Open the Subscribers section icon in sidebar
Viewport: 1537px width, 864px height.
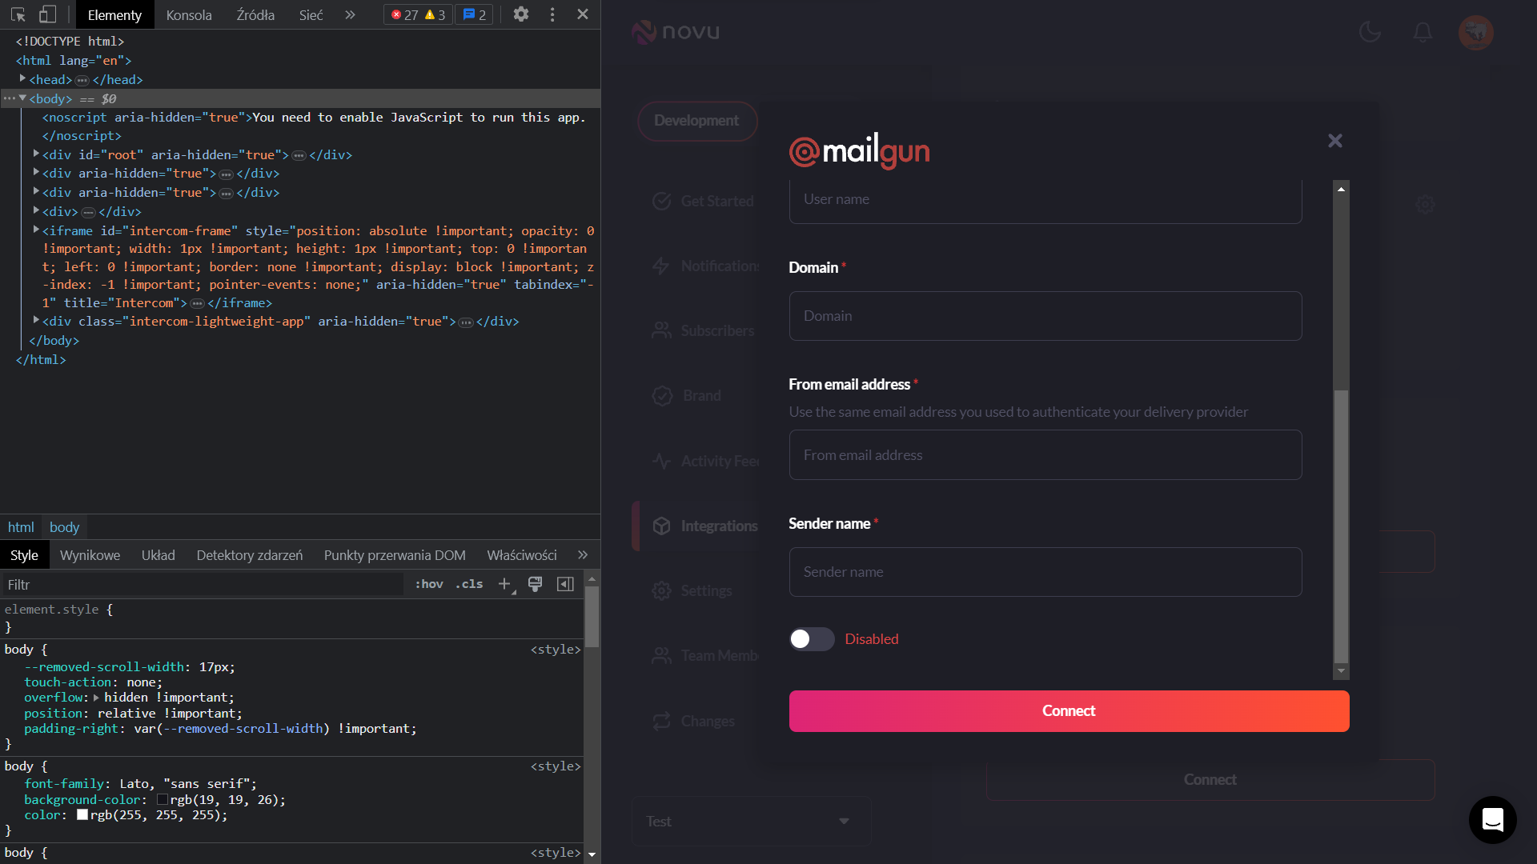tap(661, 330)
